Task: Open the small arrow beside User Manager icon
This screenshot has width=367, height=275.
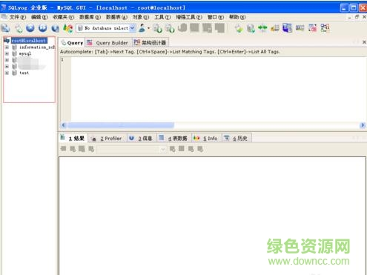Action: (x=148, y=28)
